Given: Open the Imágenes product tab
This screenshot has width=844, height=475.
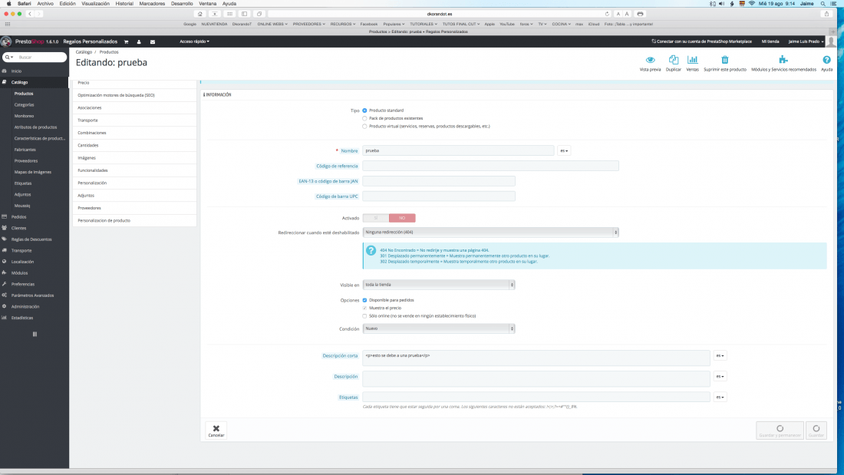Looking at the screenshot, I should pos(134,158).
